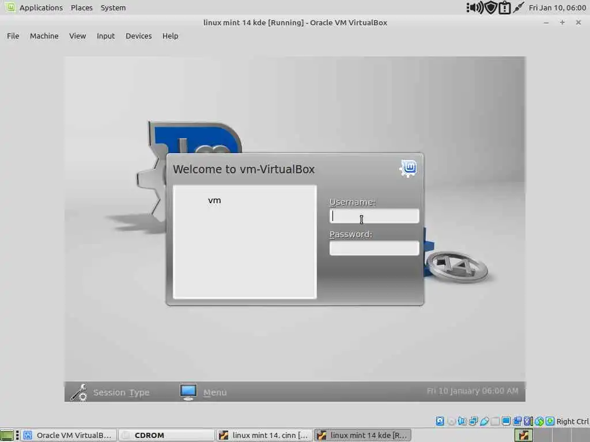This screenshot has height=442, width=590.
Task: Click the Session Type label
Action: 121,393
